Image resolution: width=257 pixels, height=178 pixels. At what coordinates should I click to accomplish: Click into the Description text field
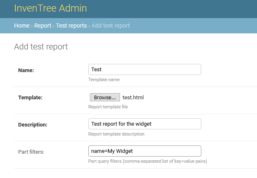(x=144, y=124)
